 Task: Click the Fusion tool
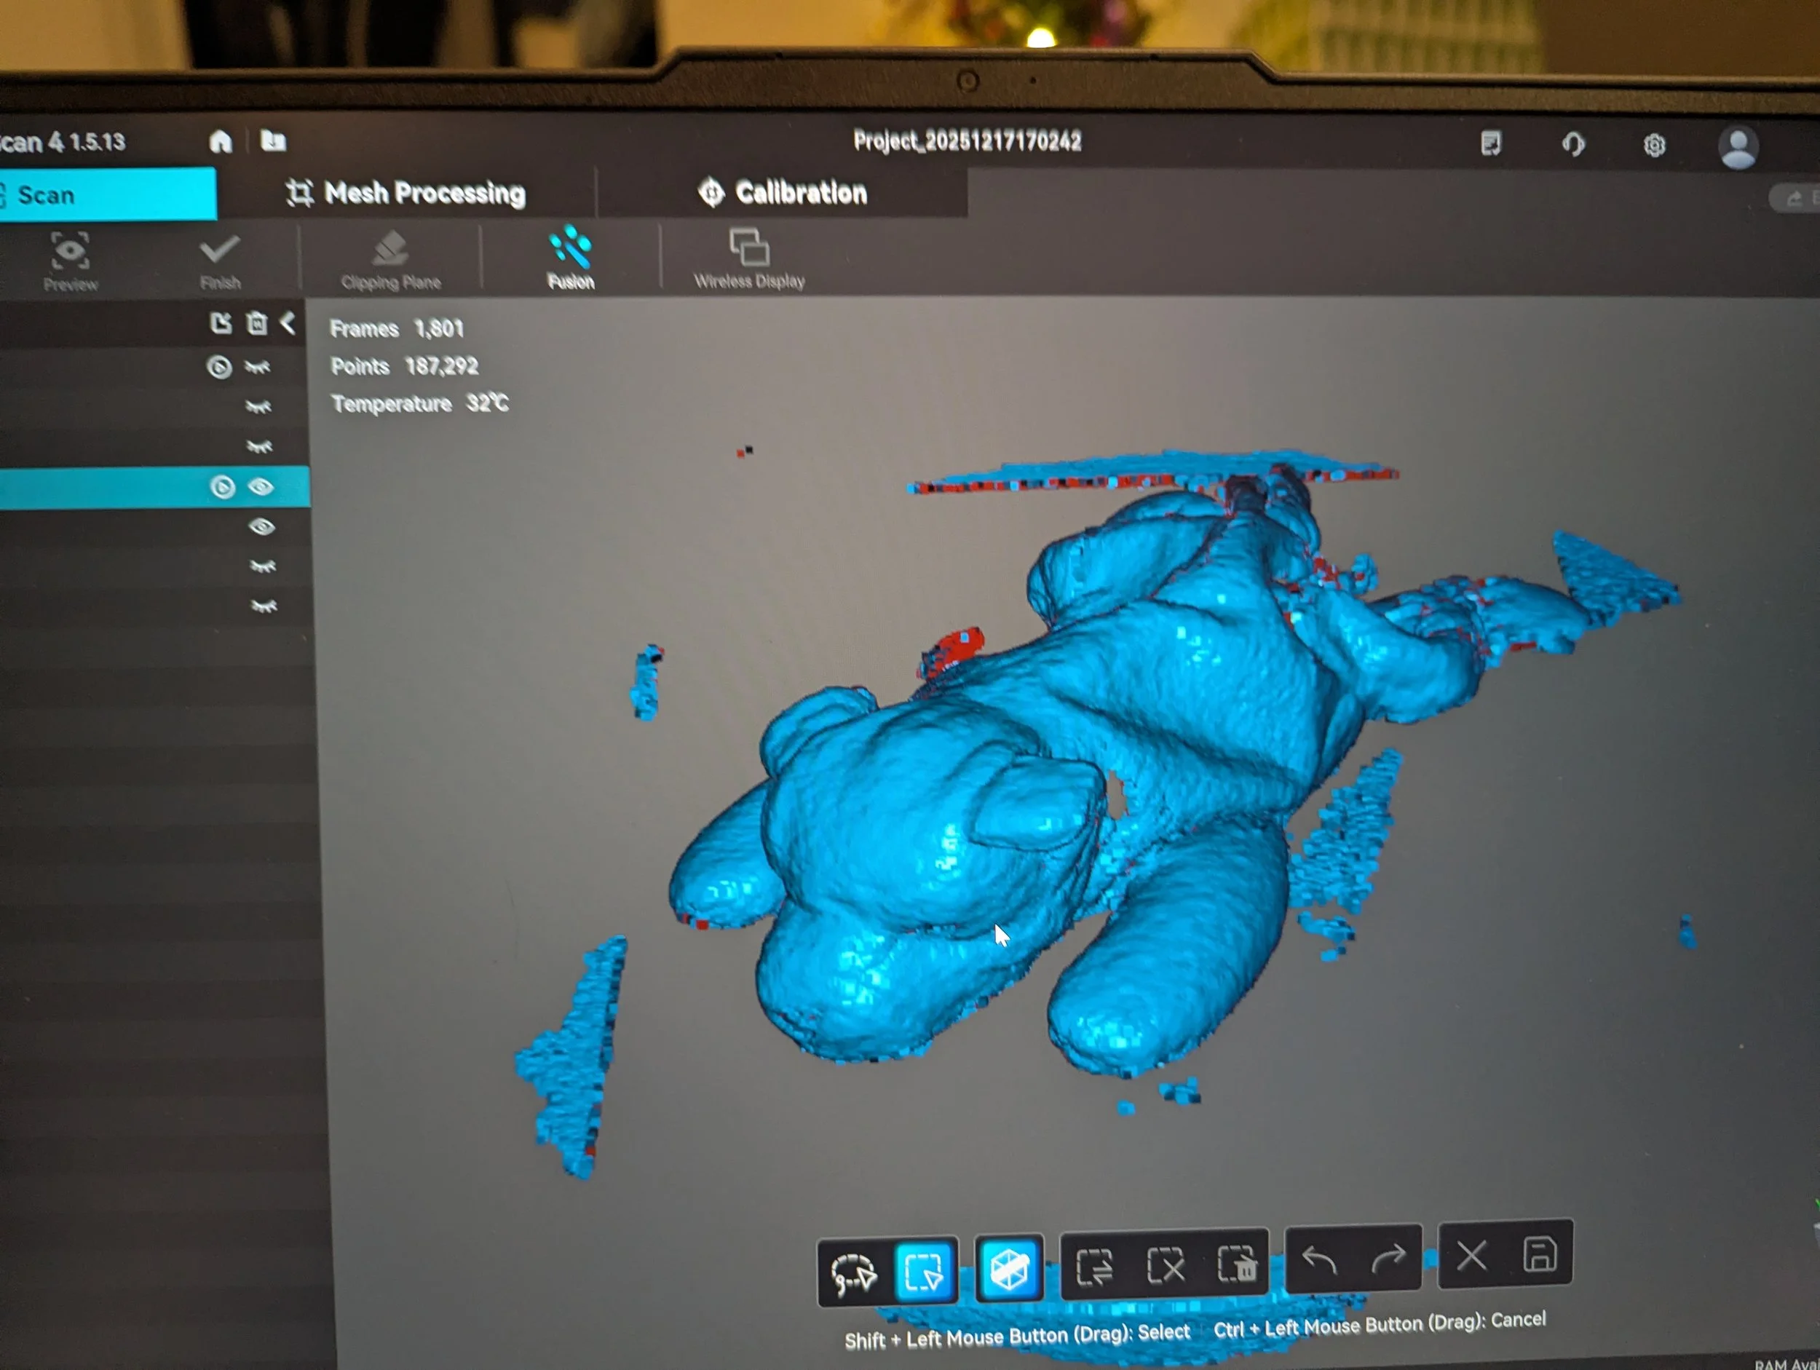point(570,258)
